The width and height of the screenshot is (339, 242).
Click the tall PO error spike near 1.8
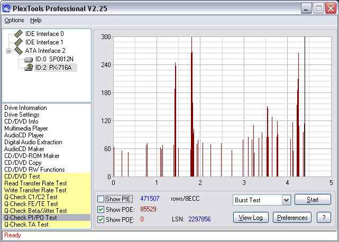click(x=191, y=107)
